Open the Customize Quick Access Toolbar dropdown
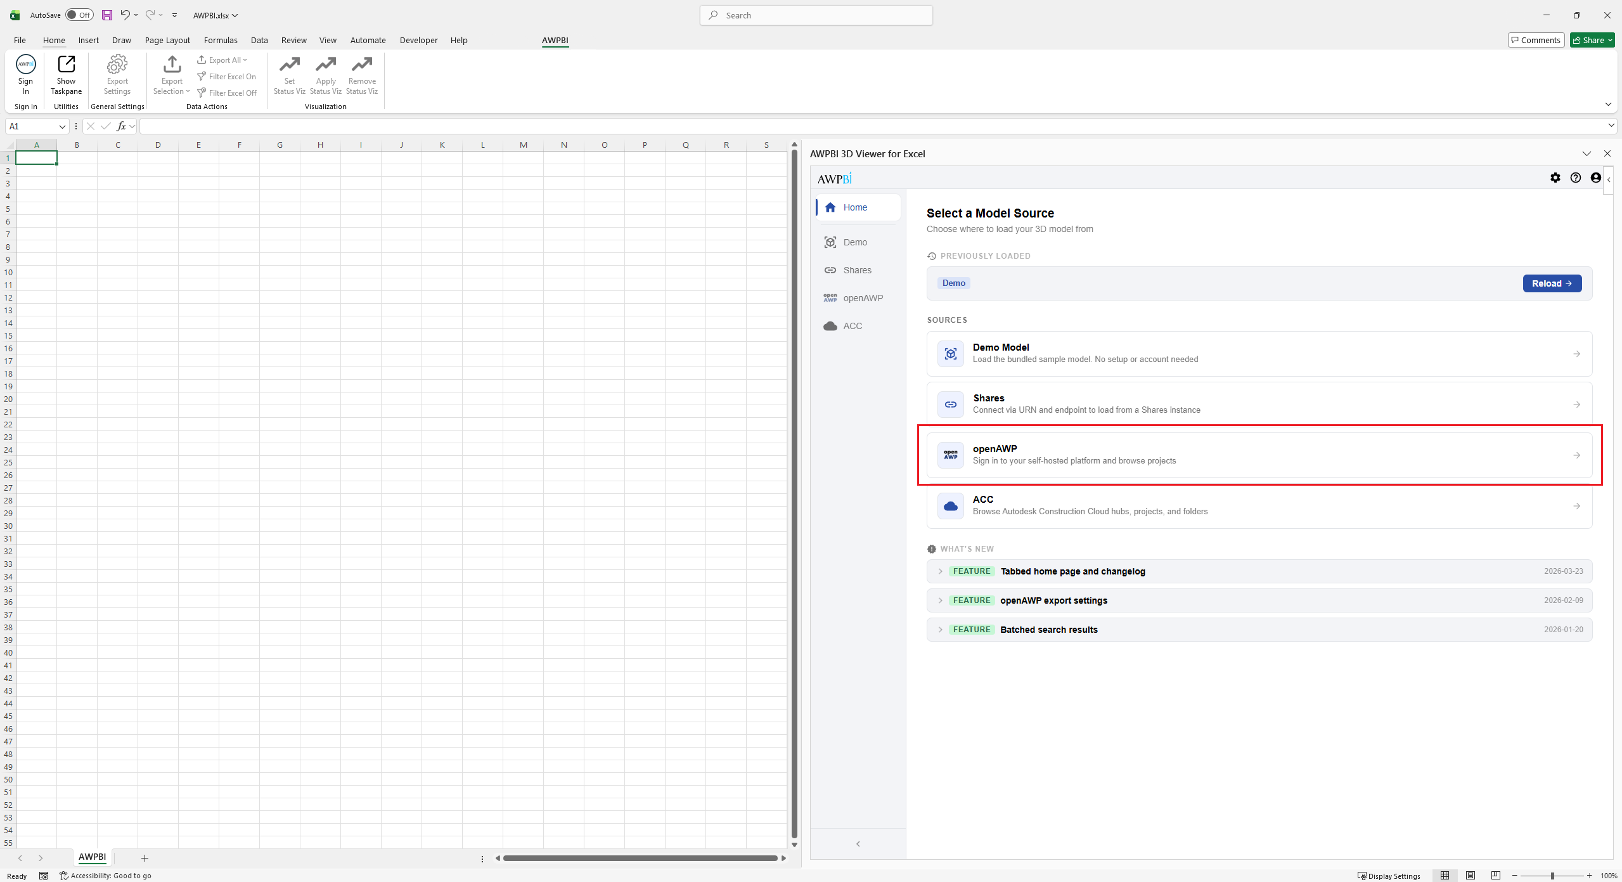Image resolution: width=1622 pixels, height=882 pixels. 175,15
